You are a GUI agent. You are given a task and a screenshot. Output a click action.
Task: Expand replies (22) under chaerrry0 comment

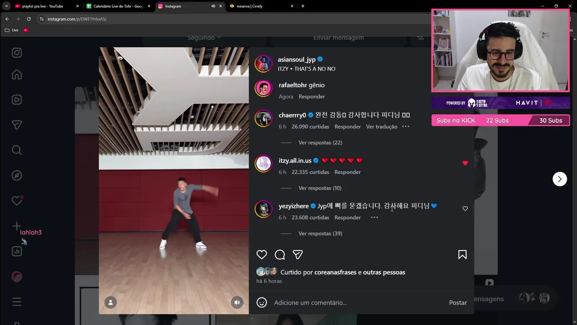pos(320,143)
